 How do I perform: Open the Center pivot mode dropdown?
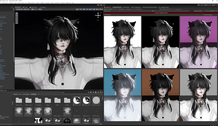pyautogui.click(x=19, y=10)
